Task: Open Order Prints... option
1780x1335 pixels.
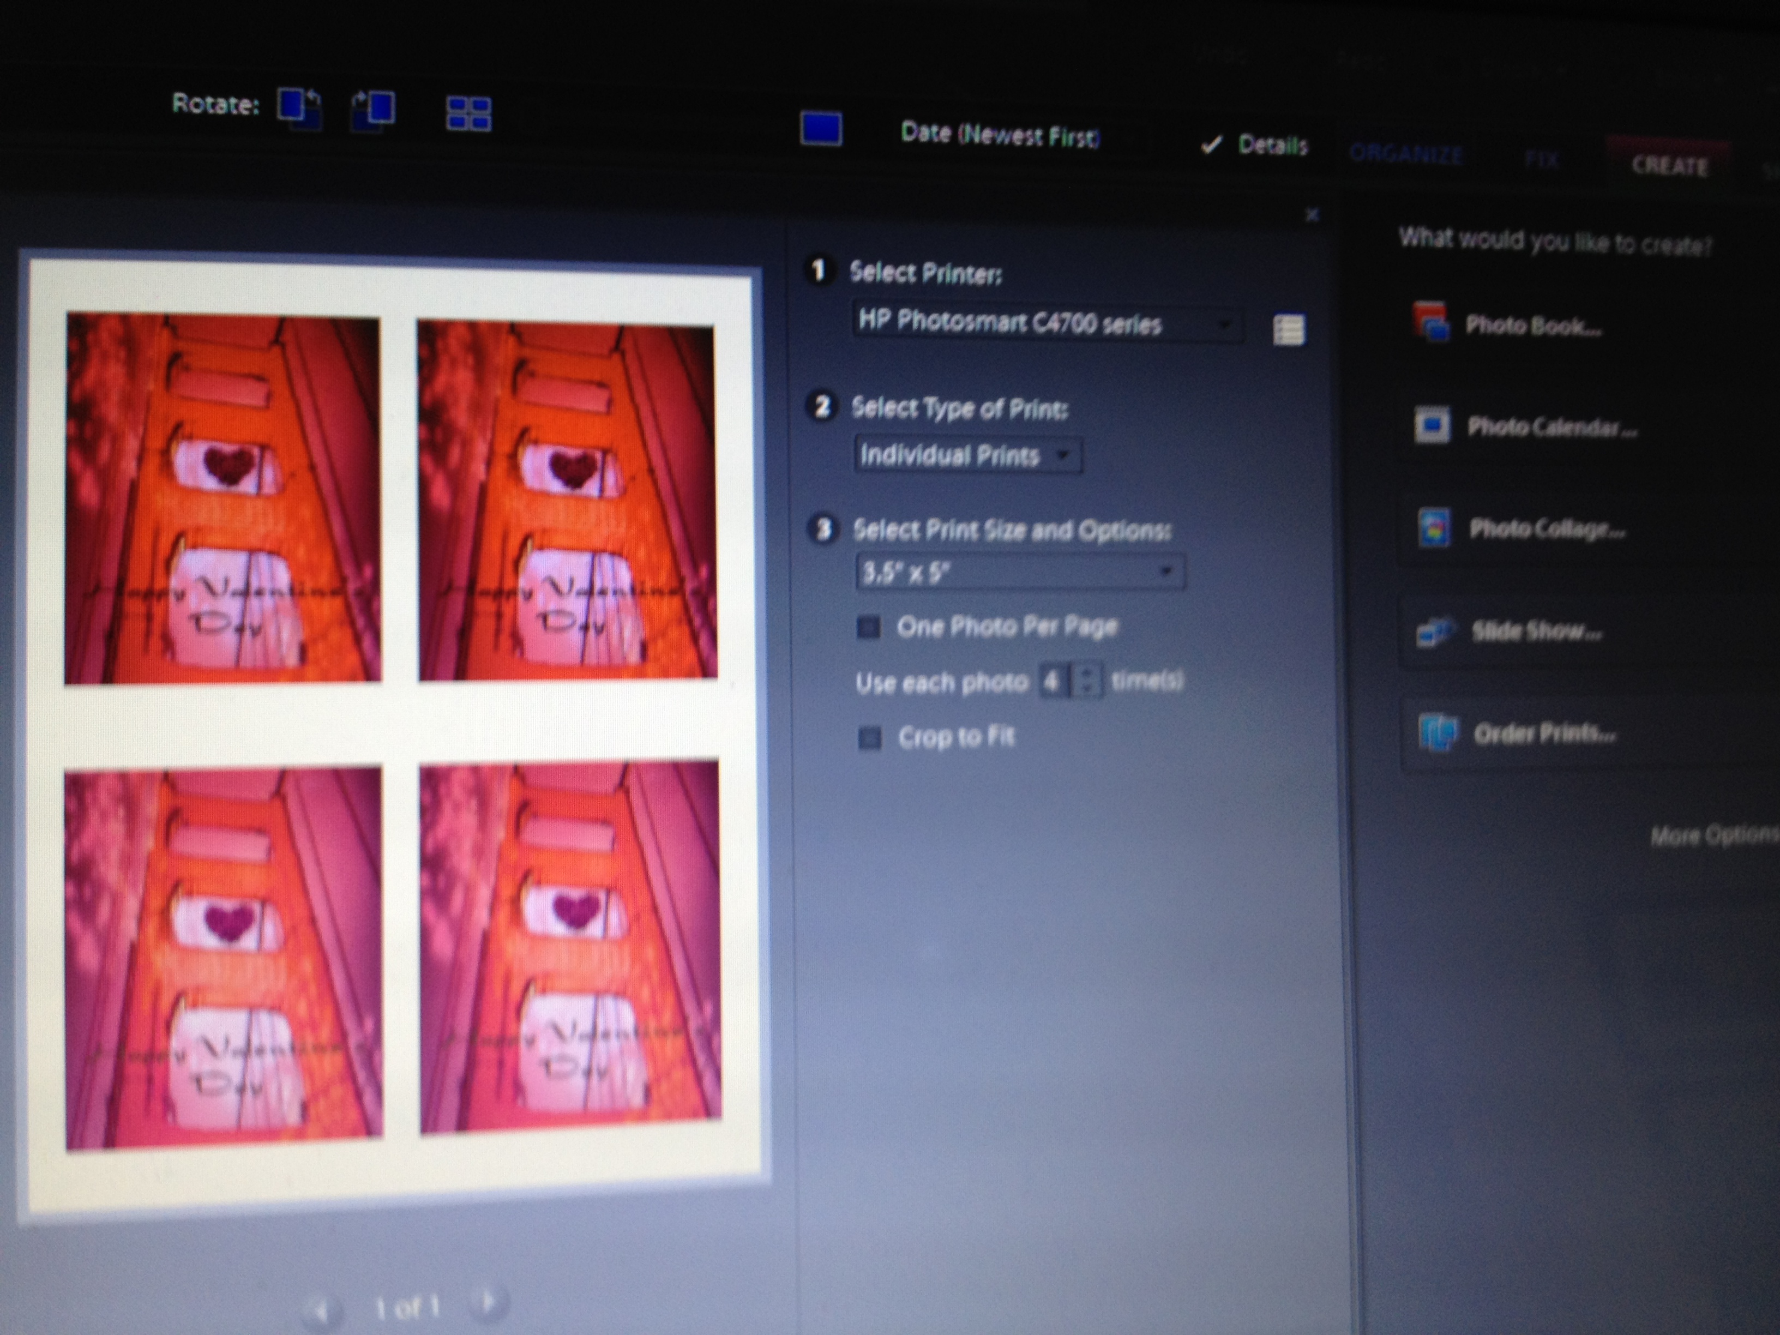Action: click(1545, 734)
